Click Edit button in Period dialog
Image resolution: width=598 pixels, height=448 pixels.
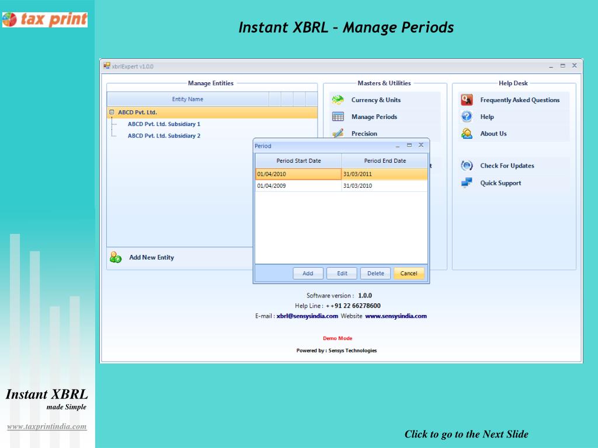pyautogui.click(x=342, y=273)
